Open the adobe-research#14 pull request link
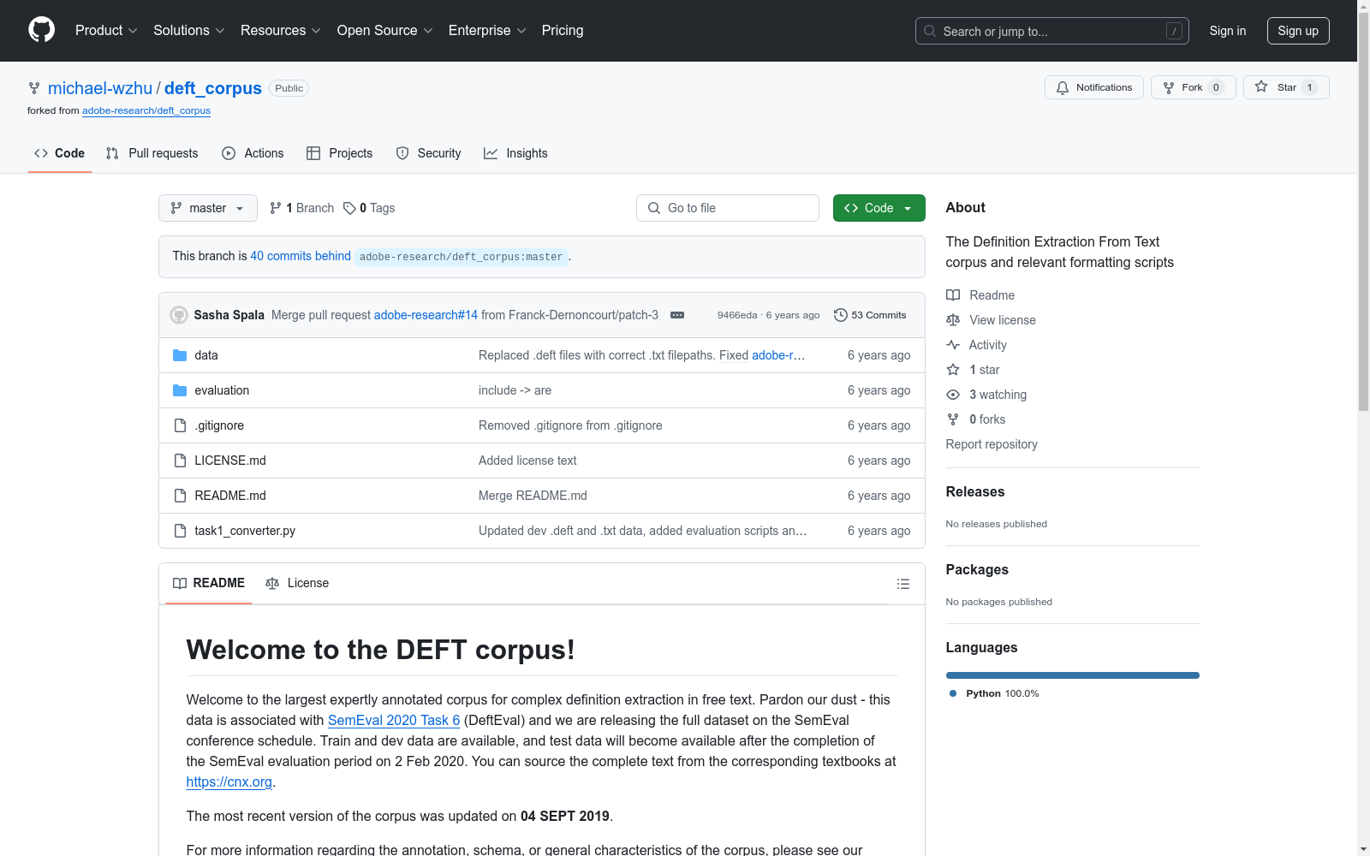Screen dimensions: 1370x856 point(426,315)
